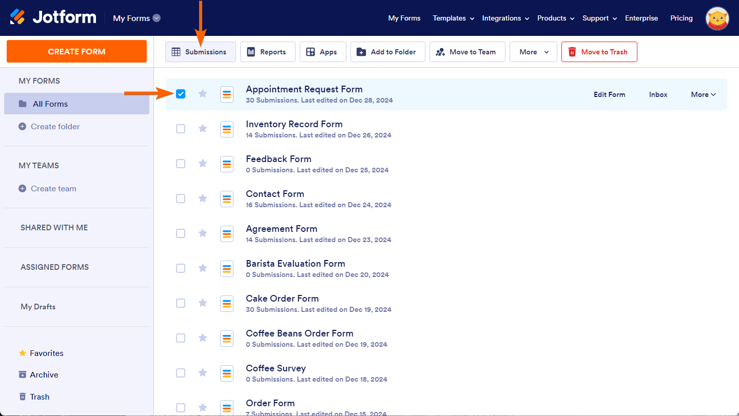Star the Barista Evaluation Form

point(203,268)
